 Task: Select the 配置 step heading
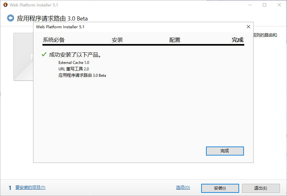tap(175, 40)
